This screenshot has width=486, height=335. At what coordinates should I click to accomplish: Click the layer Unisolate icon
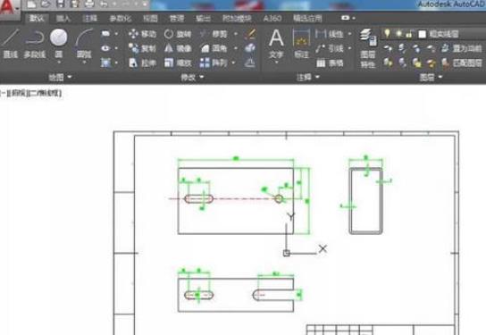coord(402,63)
